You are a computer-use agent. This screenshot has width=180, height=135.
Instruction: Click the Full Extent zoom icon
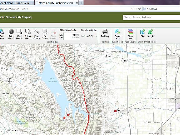pos(2,34)
